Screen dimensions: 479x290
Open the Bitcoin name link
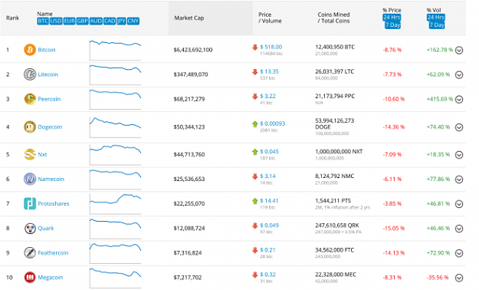(x=47, y=50)
